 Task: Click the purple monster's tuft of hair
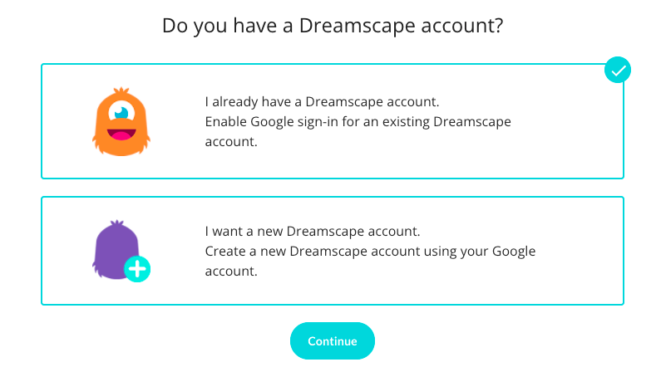[x=116, y=223]
